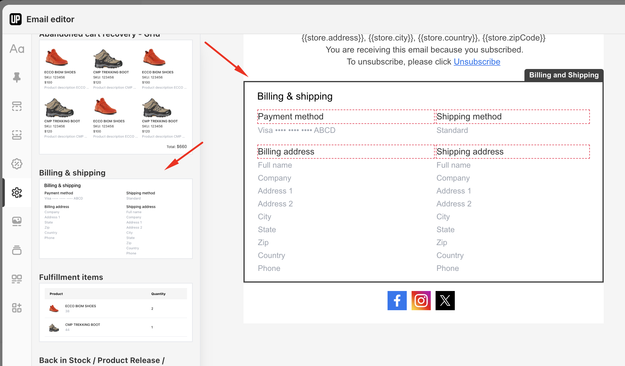Click the UP logo icon

(x=16, y=19)
